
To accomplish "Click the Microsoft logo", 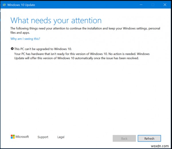I will (20, 137).
